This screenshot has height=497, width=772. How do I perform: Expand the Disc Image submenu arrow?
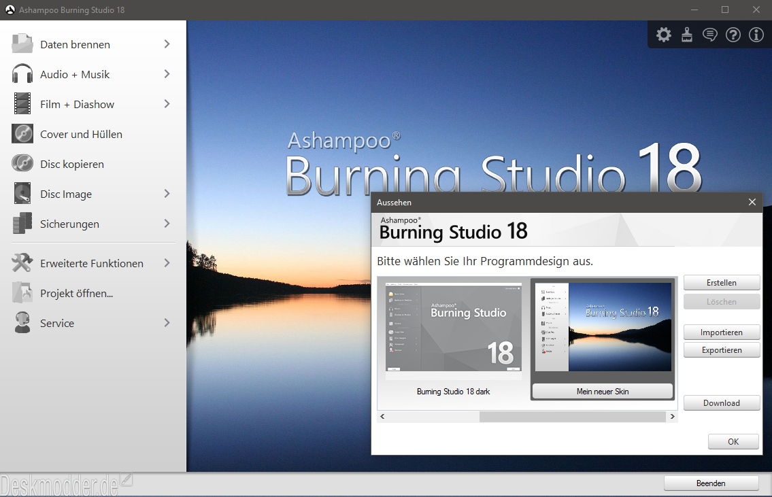pos(167,193)
